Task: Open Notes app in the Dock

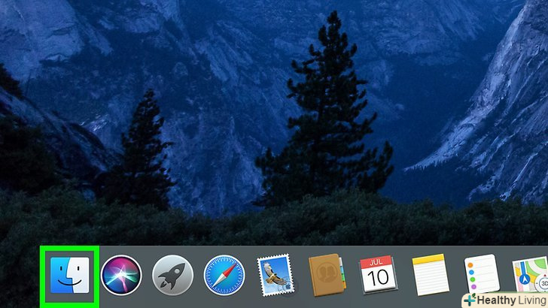Action: [431, 275]
